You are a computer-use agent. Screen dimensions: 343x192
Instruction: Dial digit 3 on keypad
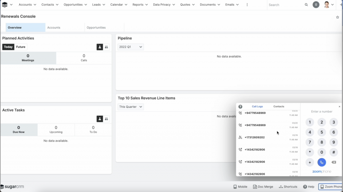click(x=334, y=122)
